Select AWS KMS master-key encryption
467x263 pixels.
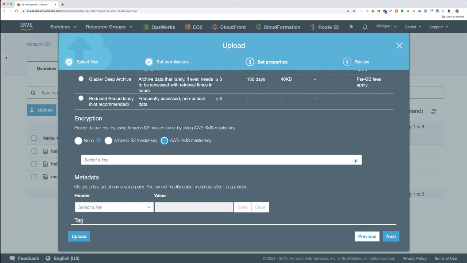(x=165, y=141)
